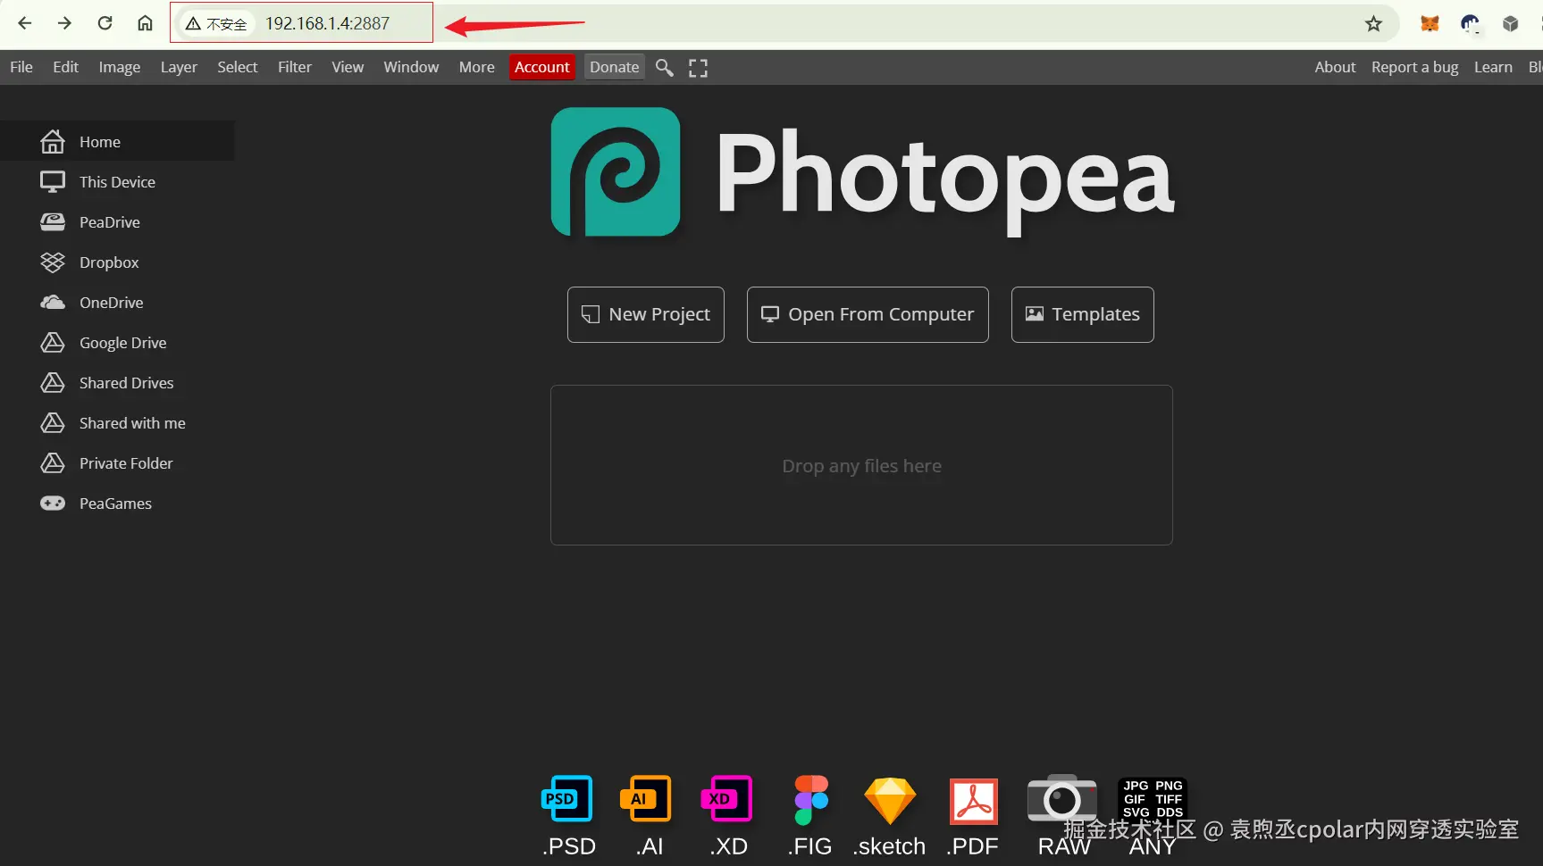Click the browser forward arrow
This screenshot has height=866, width=1543.
click(x=64, y=23)
